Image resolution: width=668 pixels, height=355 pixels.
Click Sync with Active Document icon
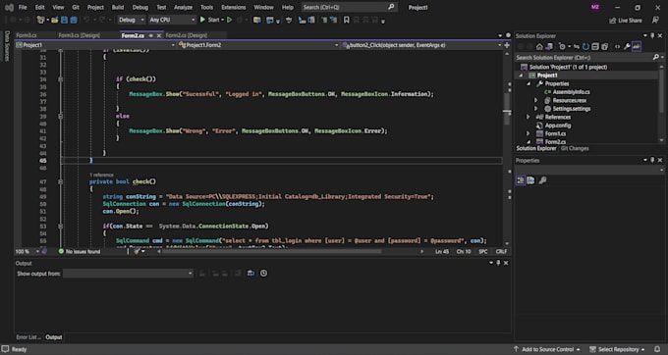coord(577,47)
